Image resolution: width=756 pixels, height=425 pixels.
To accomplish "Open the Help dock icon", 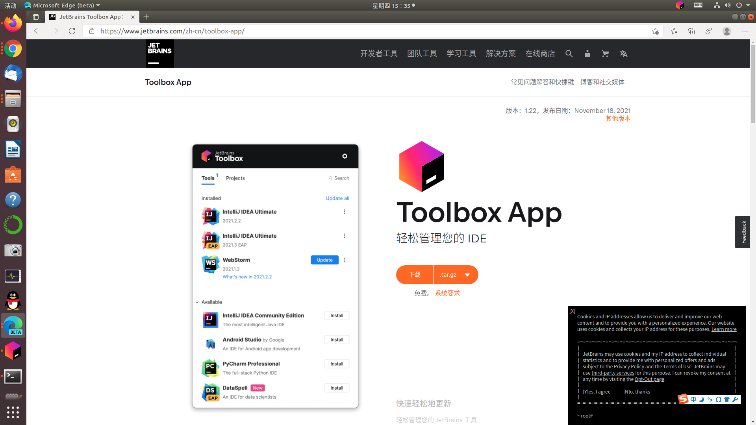I will click(13, 200).
